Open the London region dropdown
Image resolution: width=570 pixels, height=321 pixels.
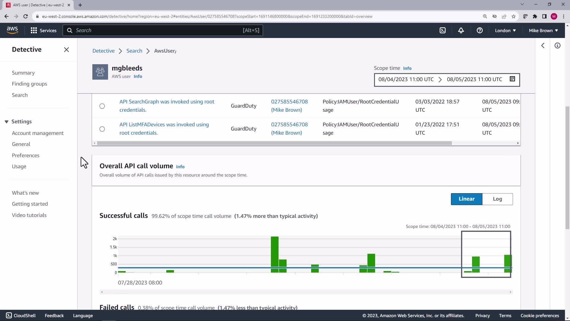[x=505, y=30]
